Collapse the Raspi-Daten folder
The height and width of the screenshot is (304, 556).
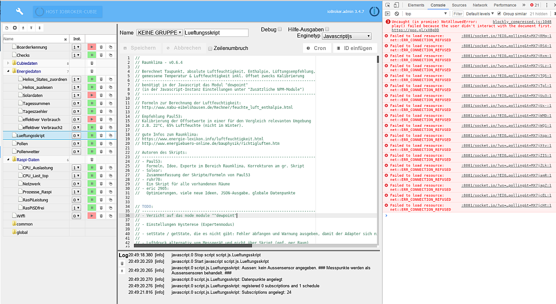(8, 159)
